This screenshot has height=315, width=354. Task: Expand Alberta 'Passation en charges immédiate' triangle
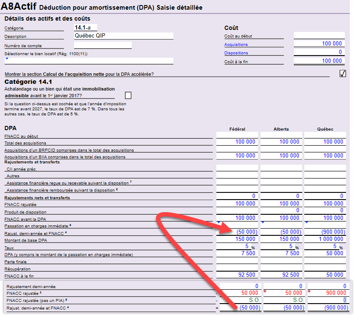262,222
